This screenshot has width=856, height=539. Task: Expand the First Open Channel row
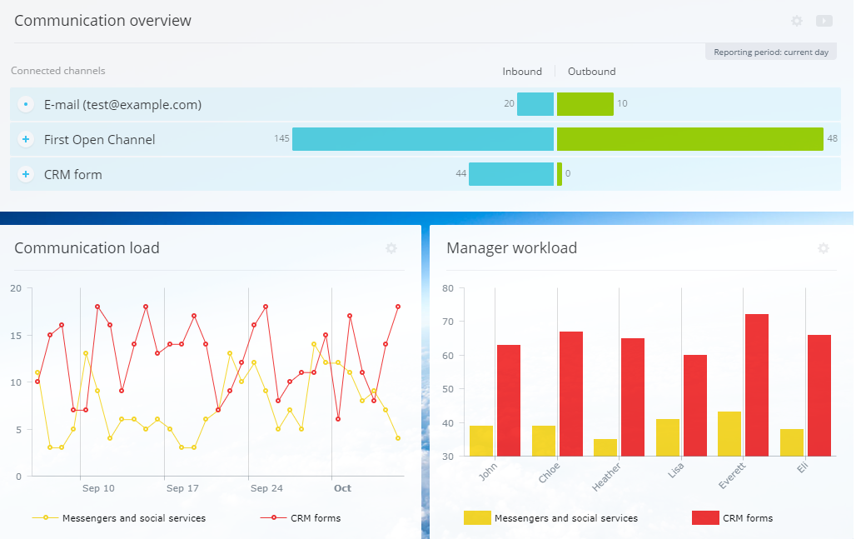coord(26,140)
